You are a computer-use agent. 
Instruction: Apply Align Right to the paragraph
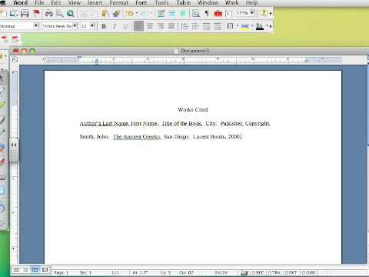point(161,26)
